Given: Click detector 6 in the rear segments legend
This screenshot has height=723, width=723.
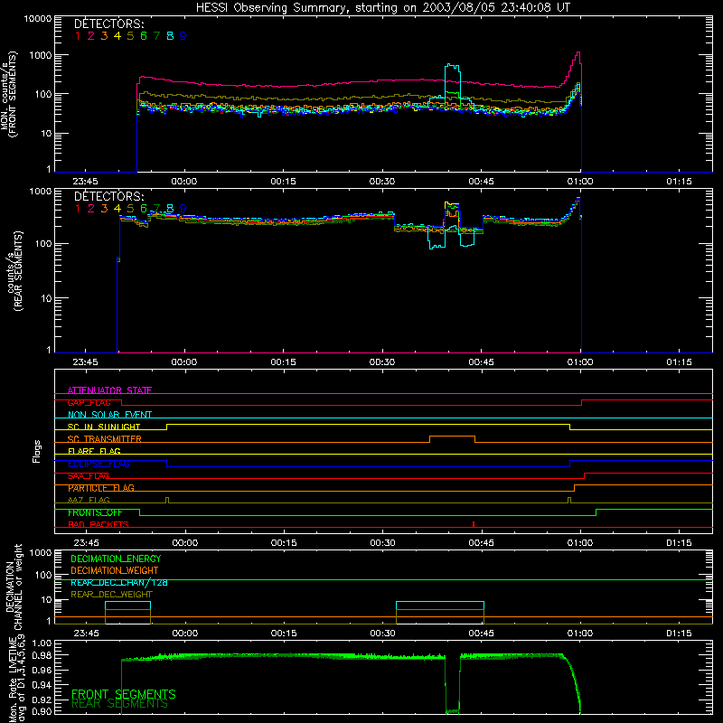Looking at the screenshot, I should (x=144, y=209).
